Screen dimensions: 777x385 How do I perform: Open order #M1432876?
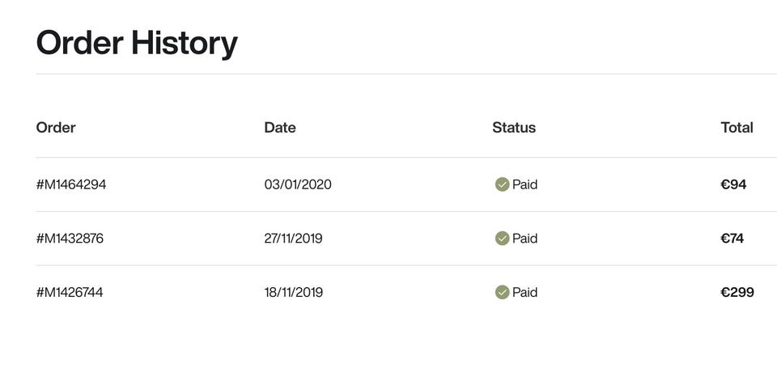(x=70, y=239)
